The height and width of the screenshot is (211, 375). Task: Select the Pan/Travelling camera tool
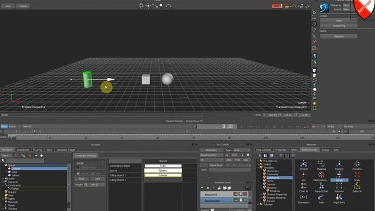click(x=148, y=6)
